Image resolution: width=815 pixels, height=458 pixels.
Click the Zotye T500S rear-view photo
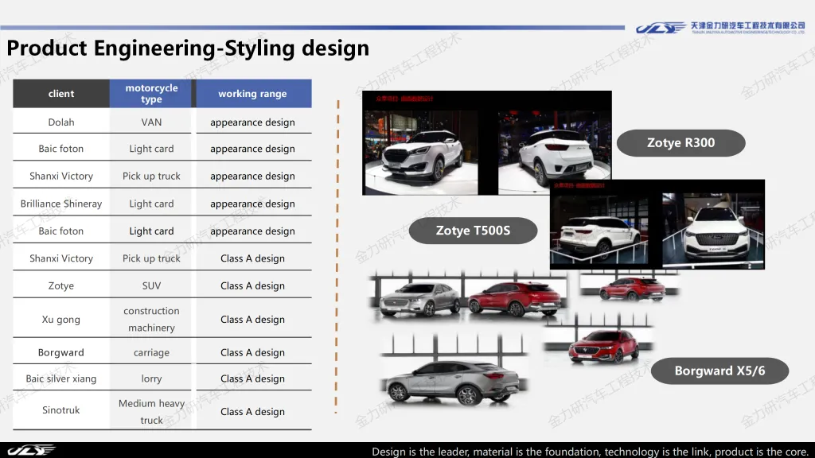(x=602, y=229)
